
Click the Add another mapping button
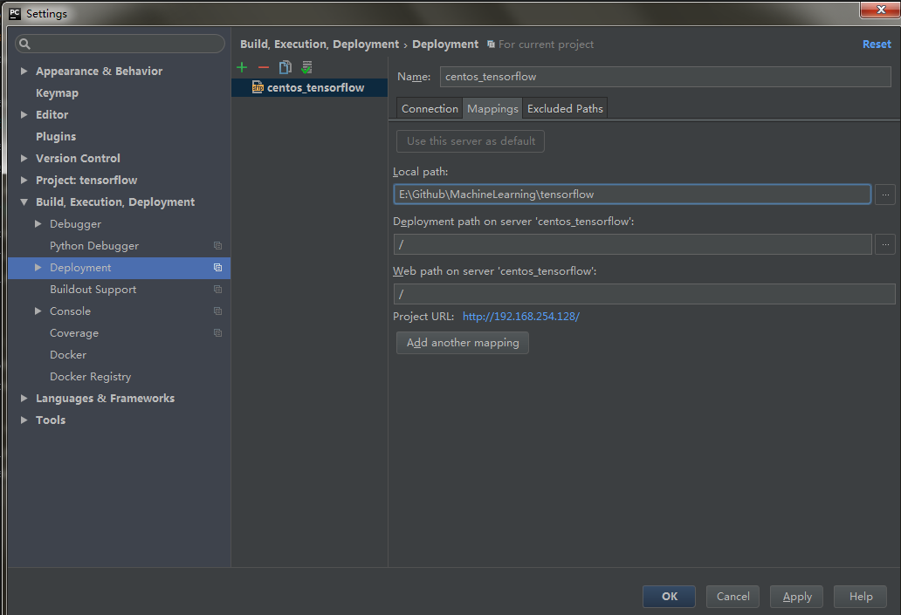[x=463, y=343]
